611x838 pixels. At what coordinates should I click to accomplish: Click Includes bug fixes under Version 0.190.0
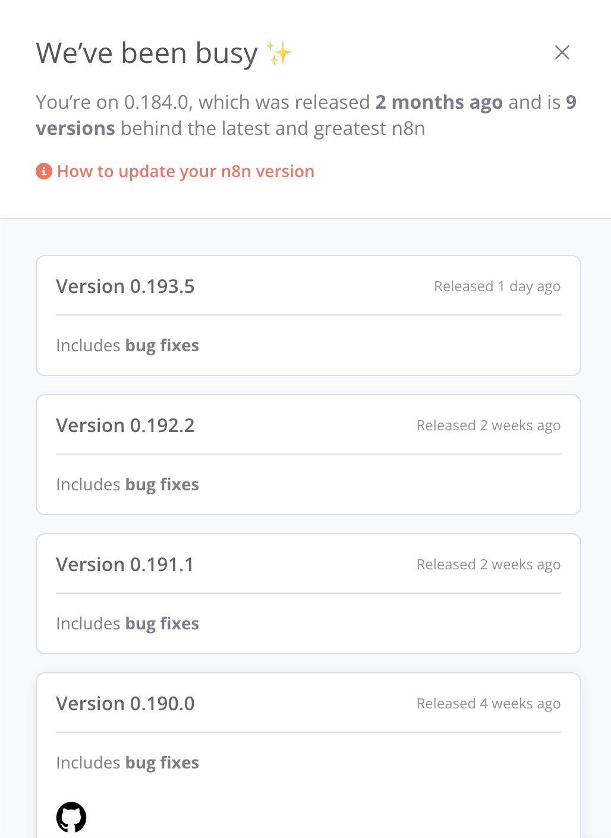coord(127,763)
